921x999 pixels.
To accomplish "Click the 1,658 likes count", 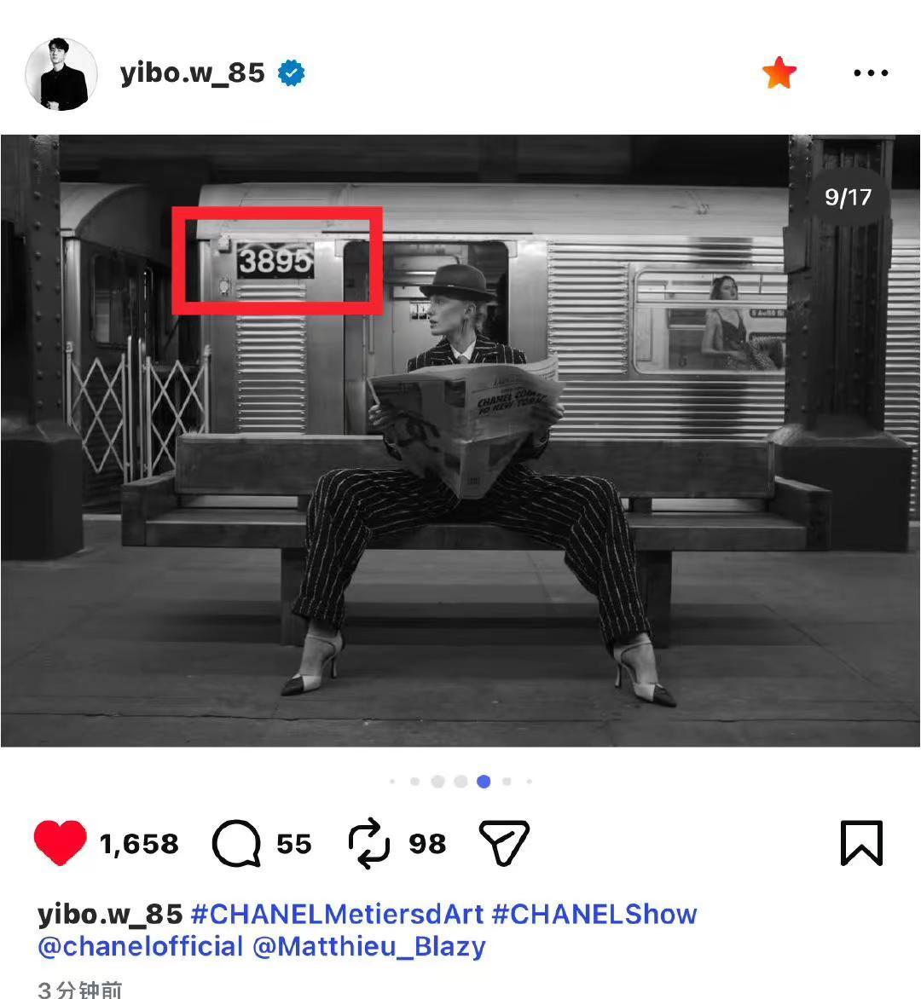I will click(x=139, y=844).
